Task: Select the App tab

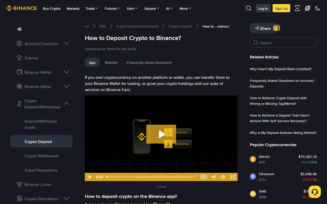Action: click(x=92, y=62)
